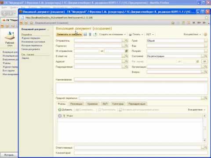211x158 pixels.
Task: Switch to the "Хранение" tab
Action: pyautogui.click(x=92, y=104)
